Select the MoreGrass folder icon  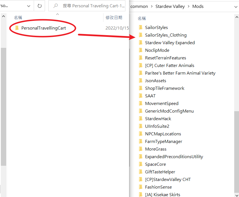pos(141,149)
